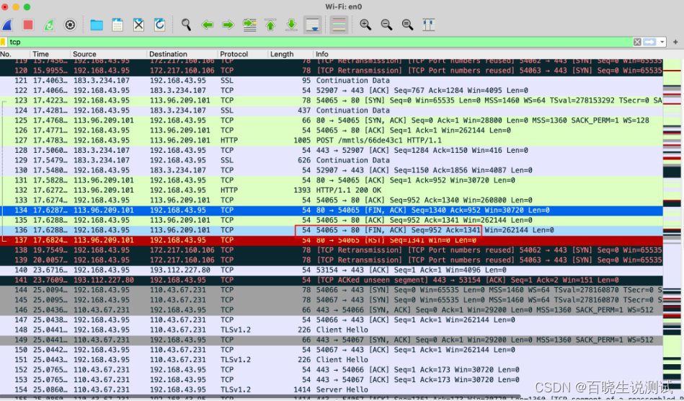Select packet 129 Continuation Data length 626
The image size is (684, 401).
pos(332,160)
